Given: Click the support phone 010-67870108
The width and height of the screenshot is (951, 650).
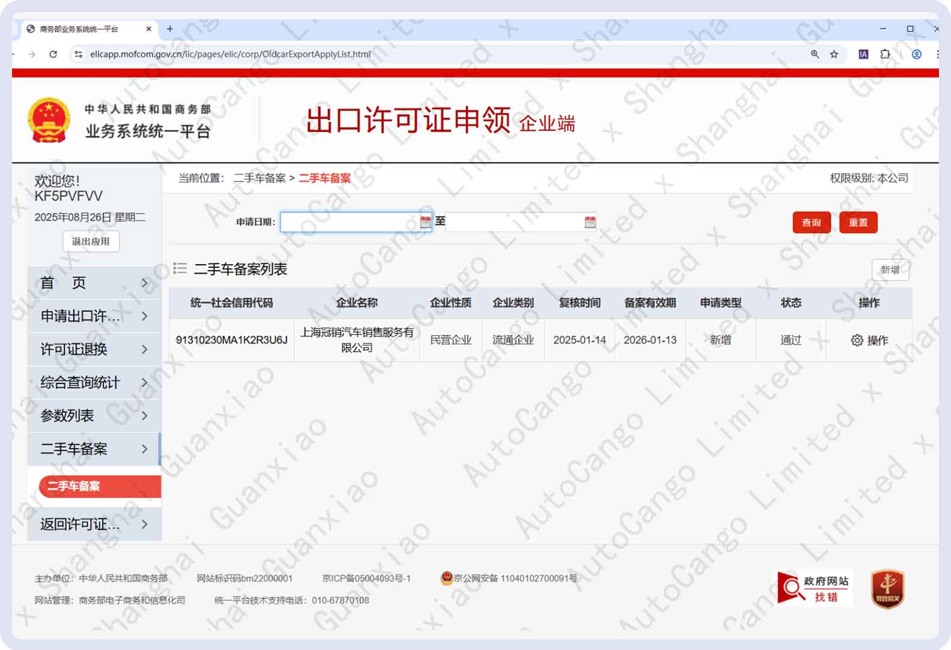Looking at the screenshot, I should pyautogui.click(x=340, y=600).
